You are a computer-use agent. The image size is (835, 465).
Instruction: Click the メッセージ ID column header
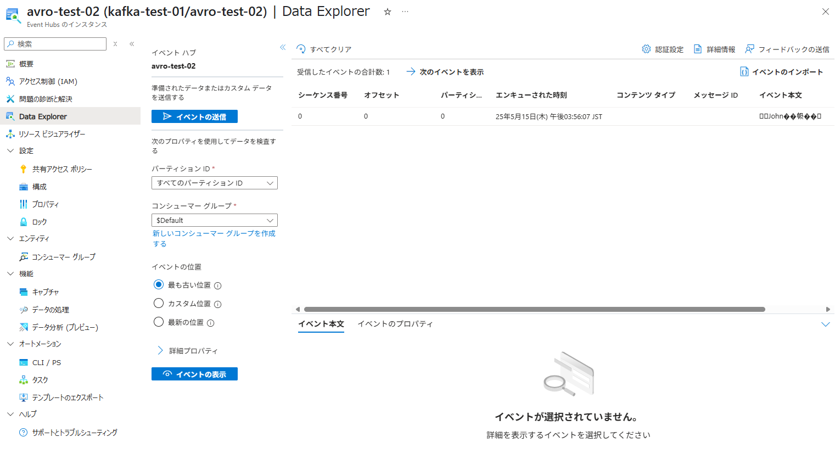tap(715, 95)
